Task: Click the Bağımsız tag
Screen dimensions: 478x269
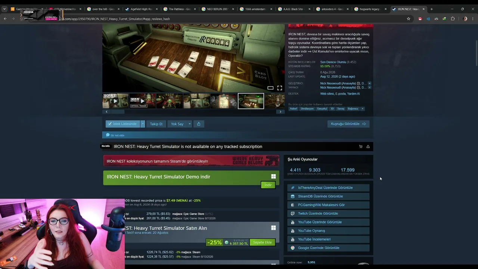Action: tap(353, 109)
